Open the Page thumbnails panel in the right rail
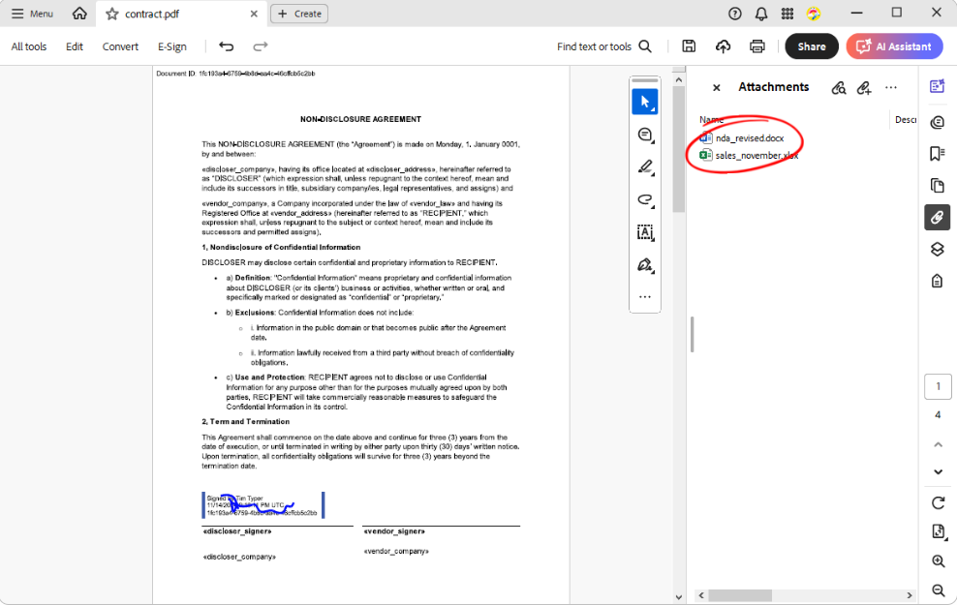 click(938, 186)
